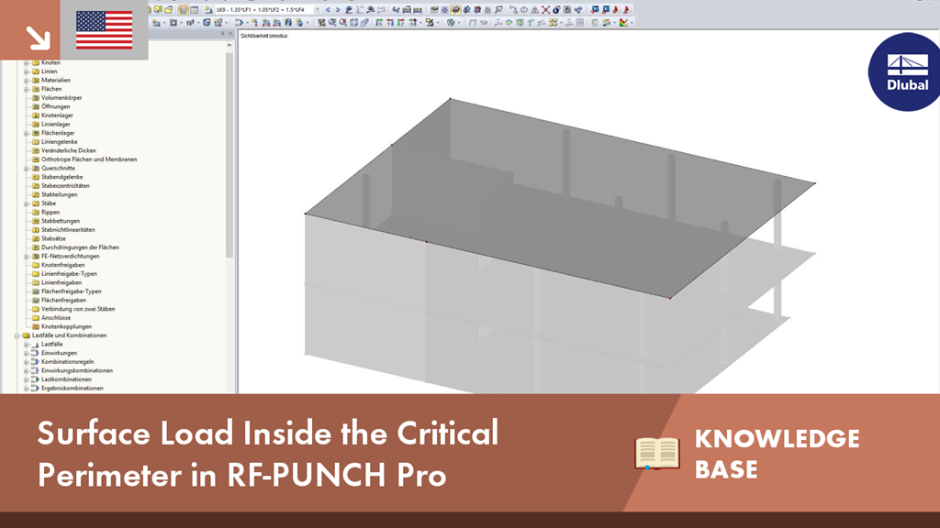Expand the FE-Netzverdichtungen tree node
The width and height of the screenshot is (940, 528).
coord(27,257)
